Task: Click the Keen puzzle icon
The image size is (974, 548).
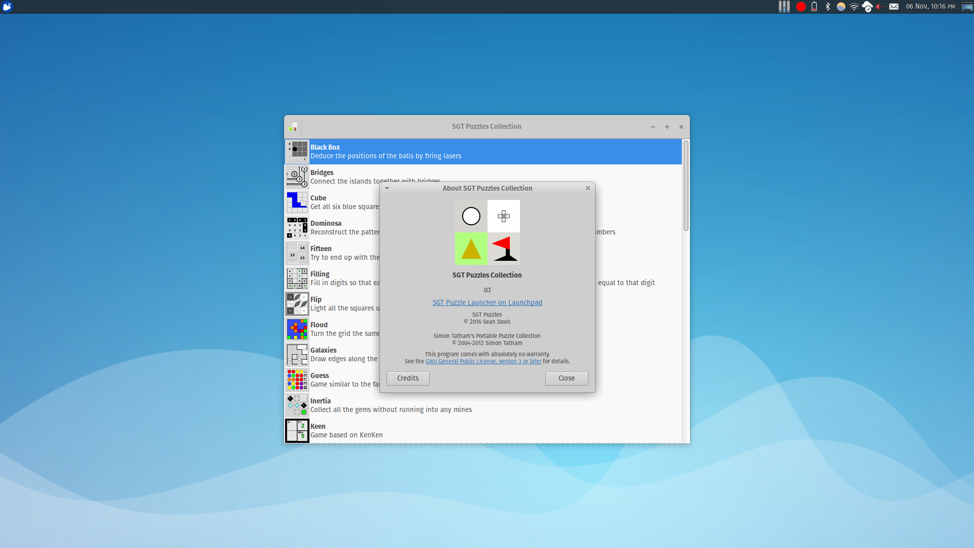Action: pyautogui.click(x=297, y=430)
